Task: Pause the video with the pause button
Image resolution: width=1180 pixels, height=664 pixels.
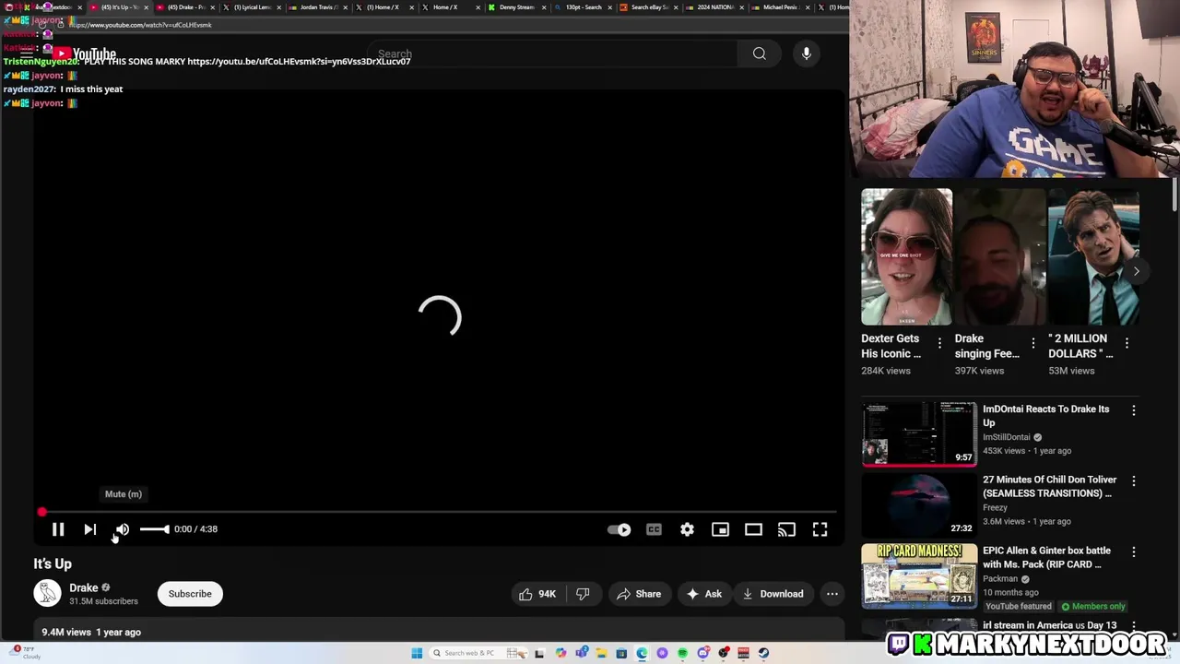Action: 57,529
